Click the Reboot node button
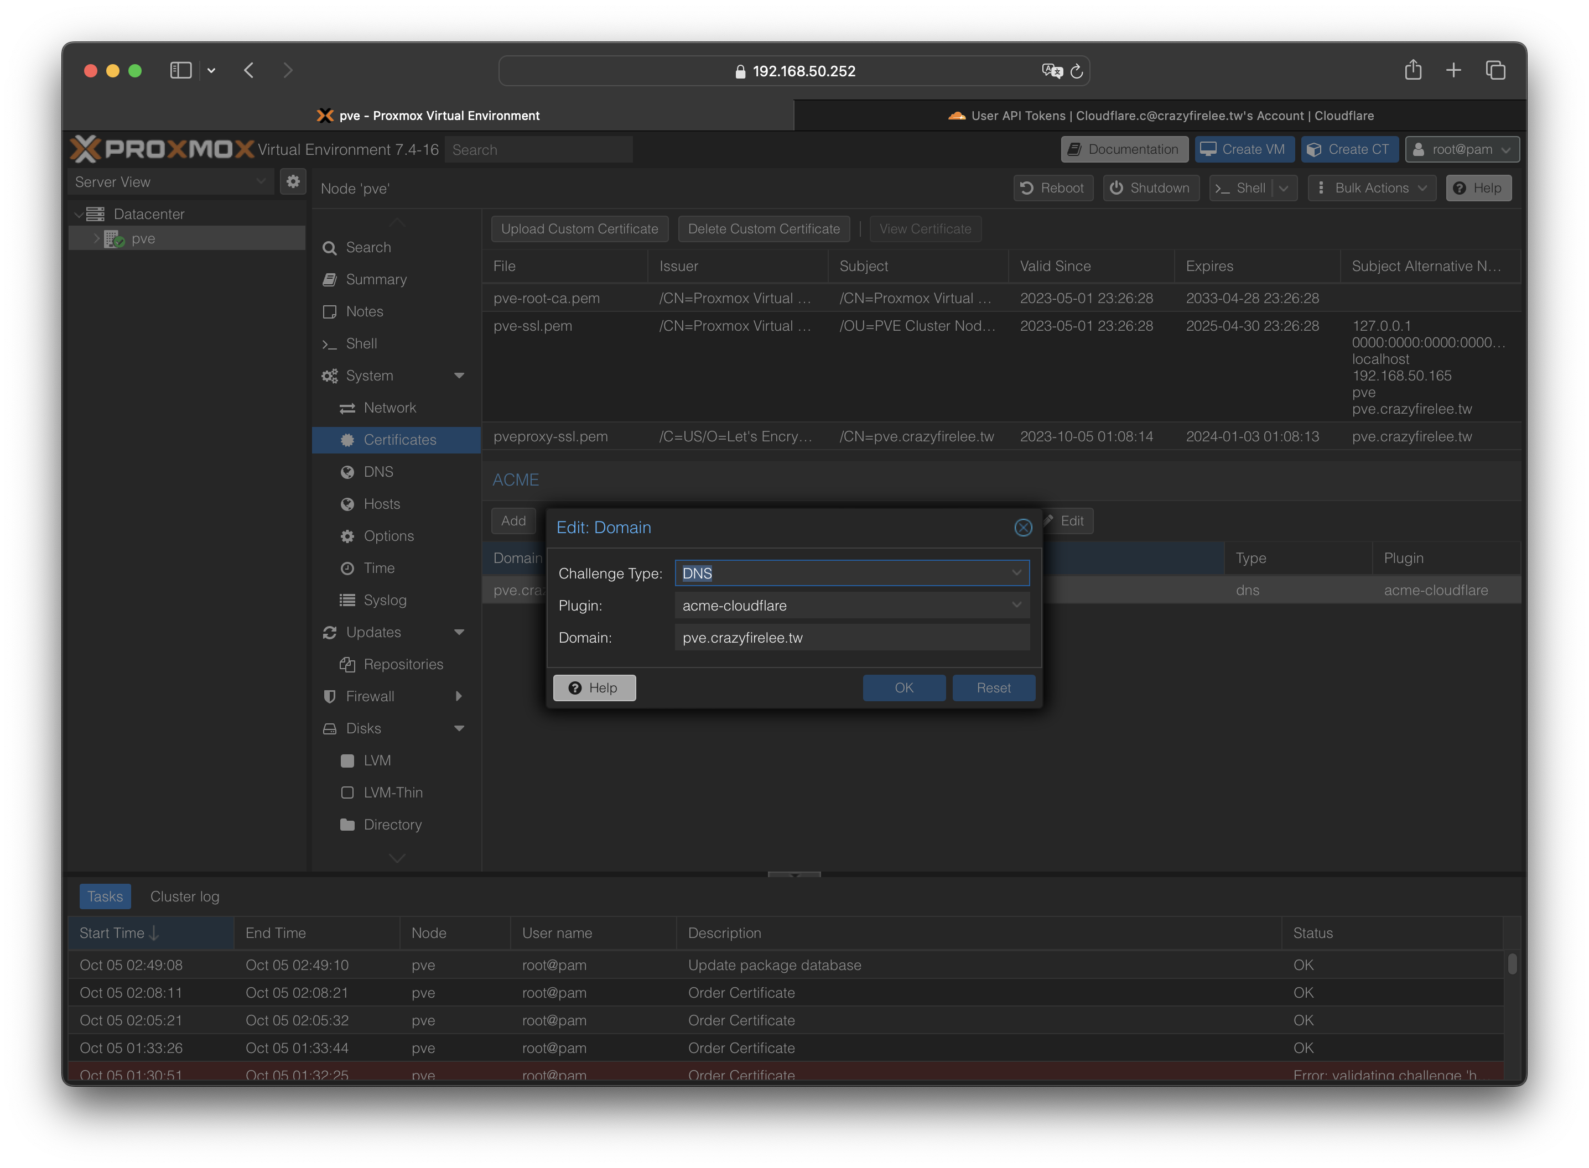 coord(1053,188)
